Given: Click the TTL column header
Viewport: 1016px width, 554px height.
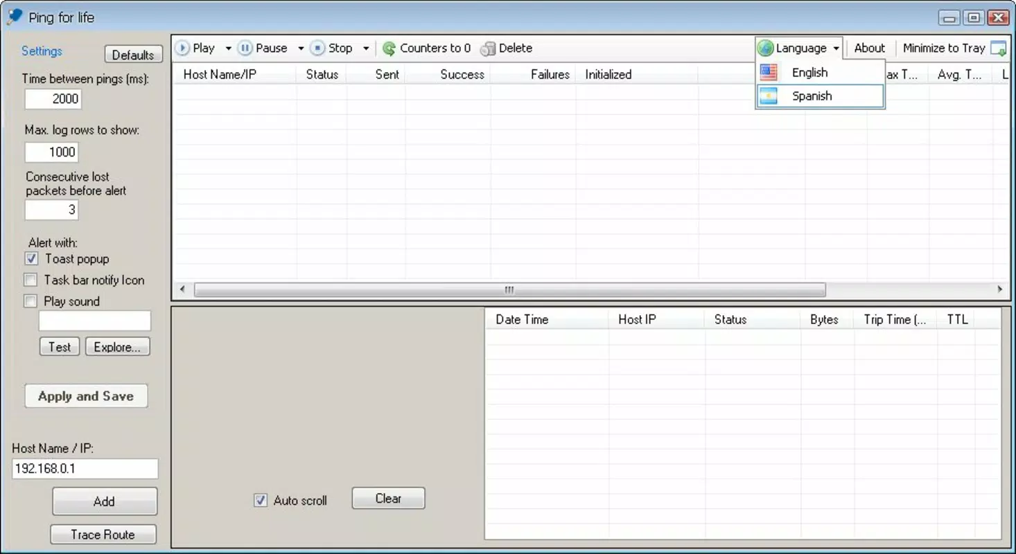Looking at the screenshot, I should 956,320.
